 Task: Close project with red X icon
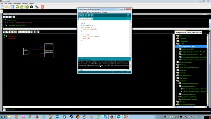pyautogui.click(x=42, y=7)
